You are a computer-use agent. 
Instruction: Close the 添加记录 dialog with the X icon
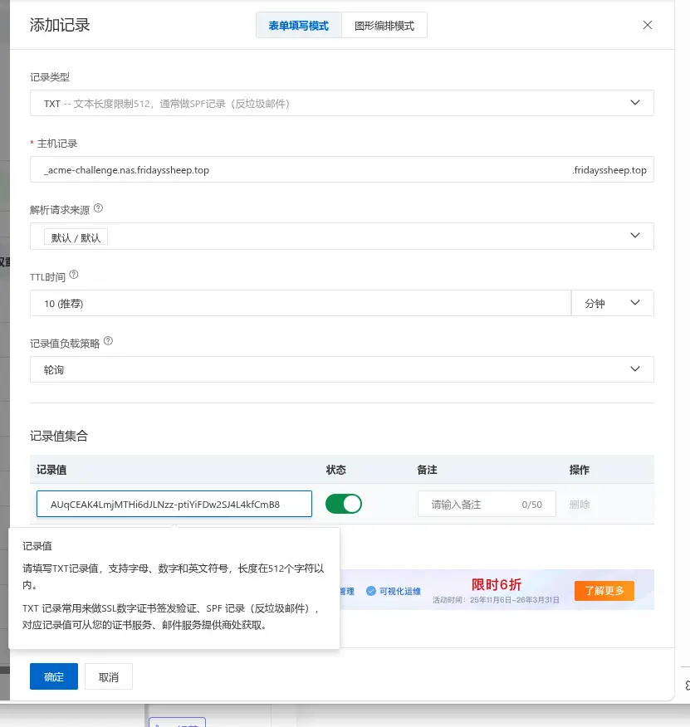point(648,25)
